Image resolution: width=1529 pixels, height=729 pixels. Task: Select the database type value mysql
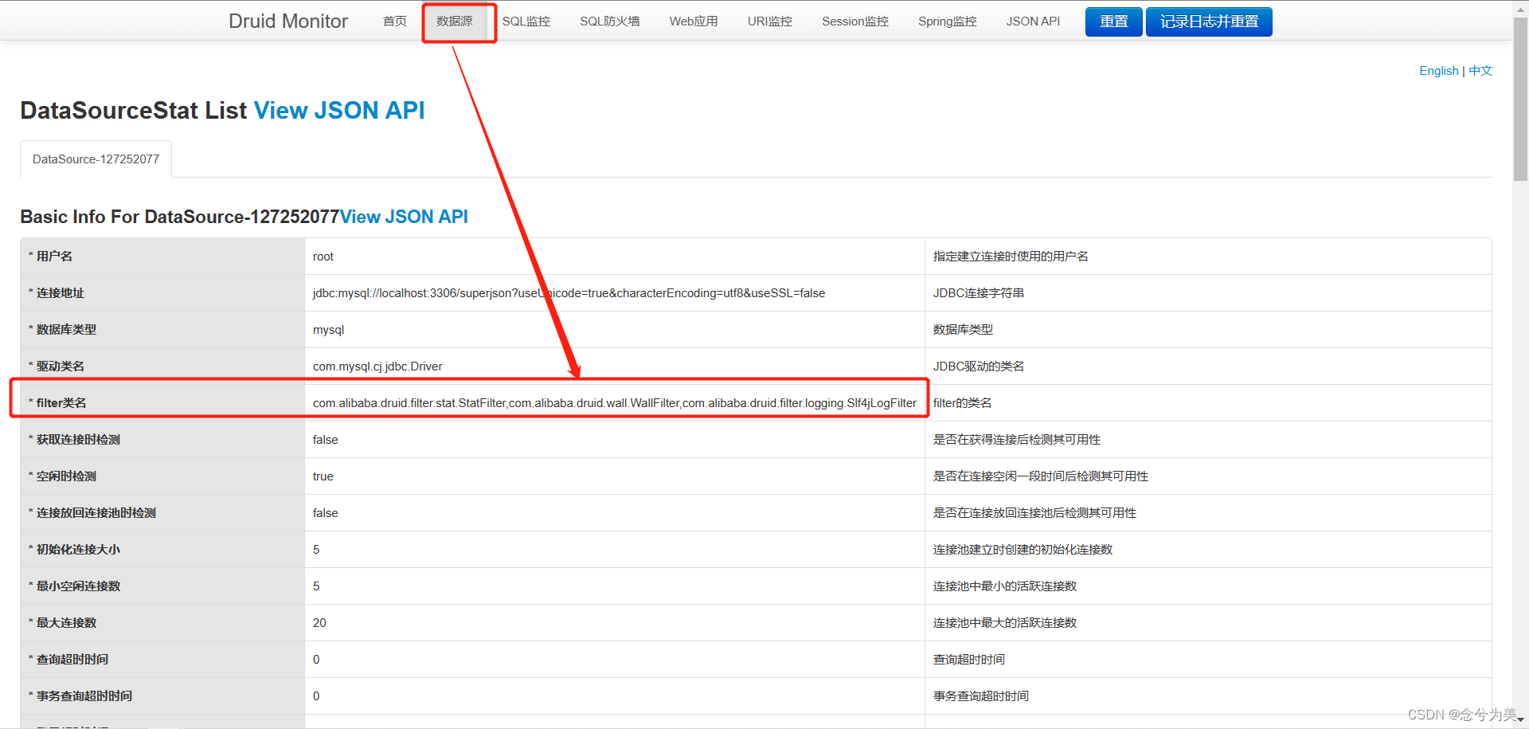click(328, 330)
